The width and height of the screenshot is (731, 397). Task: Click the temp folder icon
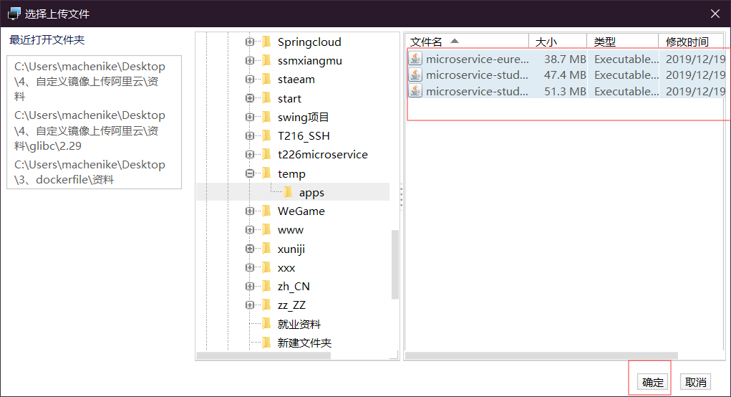coord(266,173)
